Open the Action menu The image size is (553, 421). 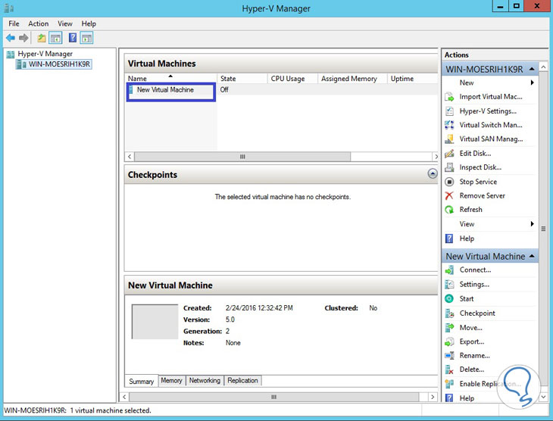(39, 23)
